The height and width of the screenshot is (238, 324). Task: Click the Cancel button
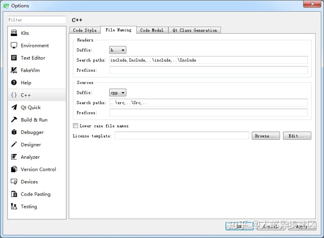point(271,226)
